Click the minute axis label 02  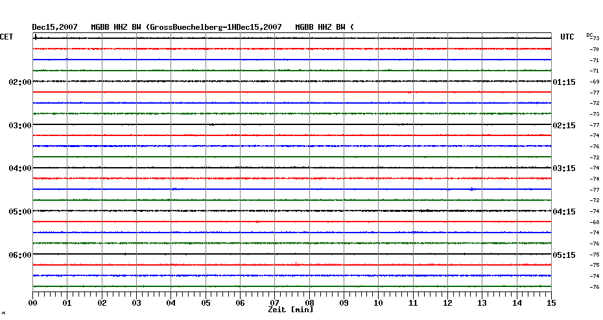102,303
